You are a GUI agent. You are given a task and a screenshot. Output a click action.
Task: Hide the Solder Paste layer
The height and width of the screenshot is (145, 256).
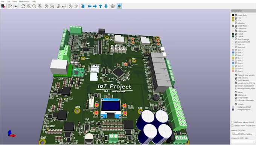point(236,26)
